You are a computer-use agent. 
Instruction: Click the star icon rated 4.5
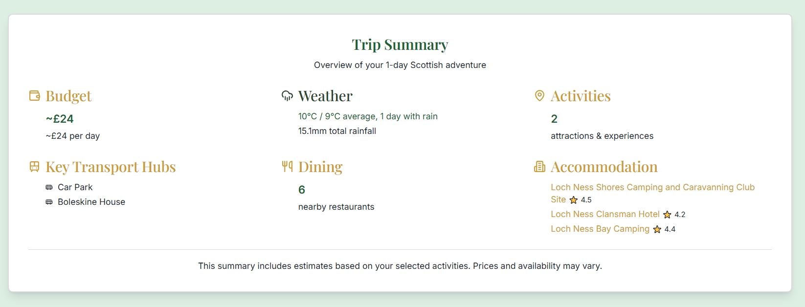(574, 200)
